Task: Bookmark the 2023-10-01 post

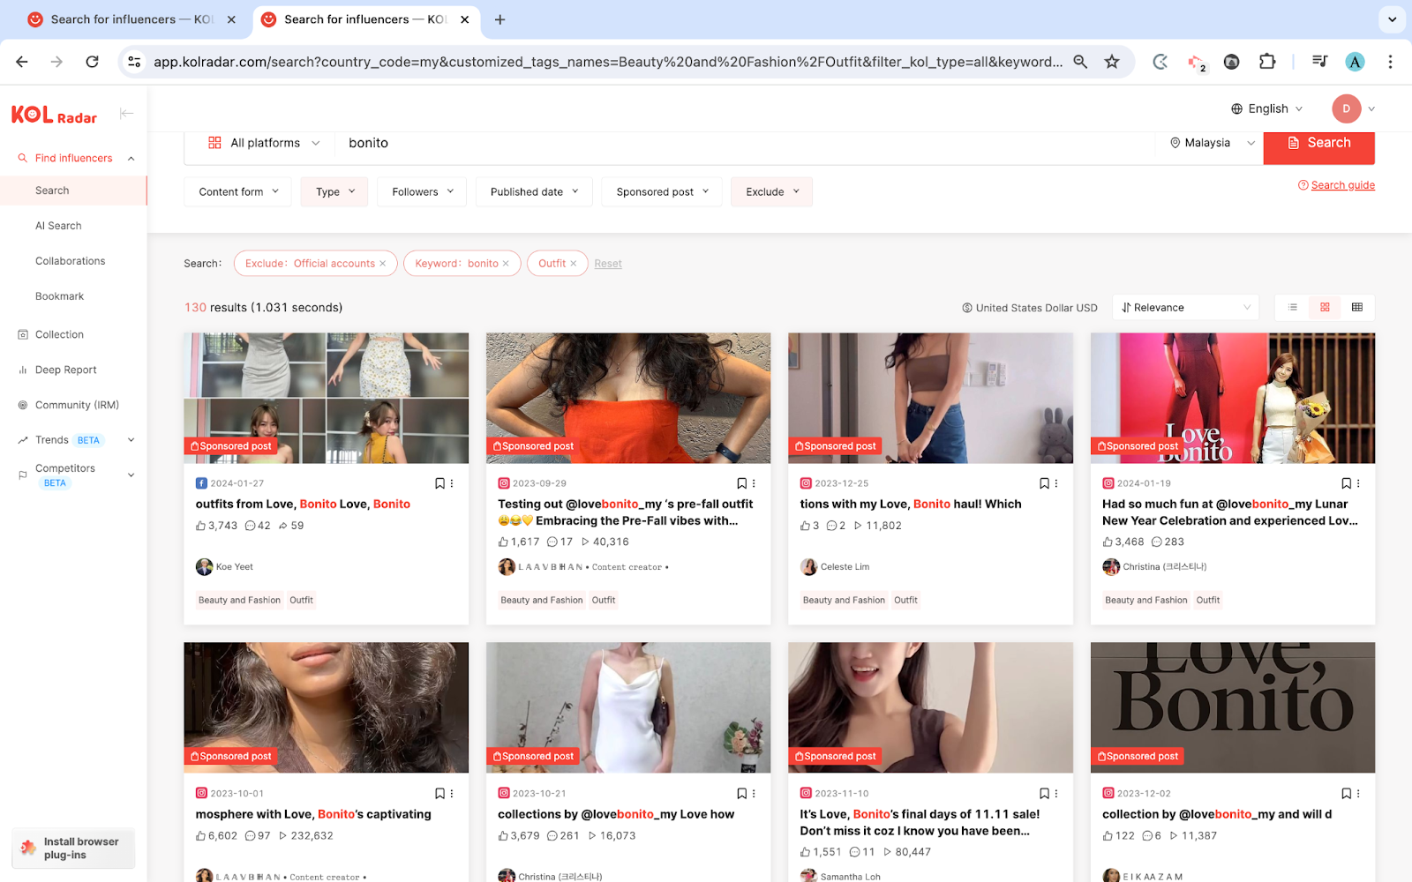Action: (439, 794)
